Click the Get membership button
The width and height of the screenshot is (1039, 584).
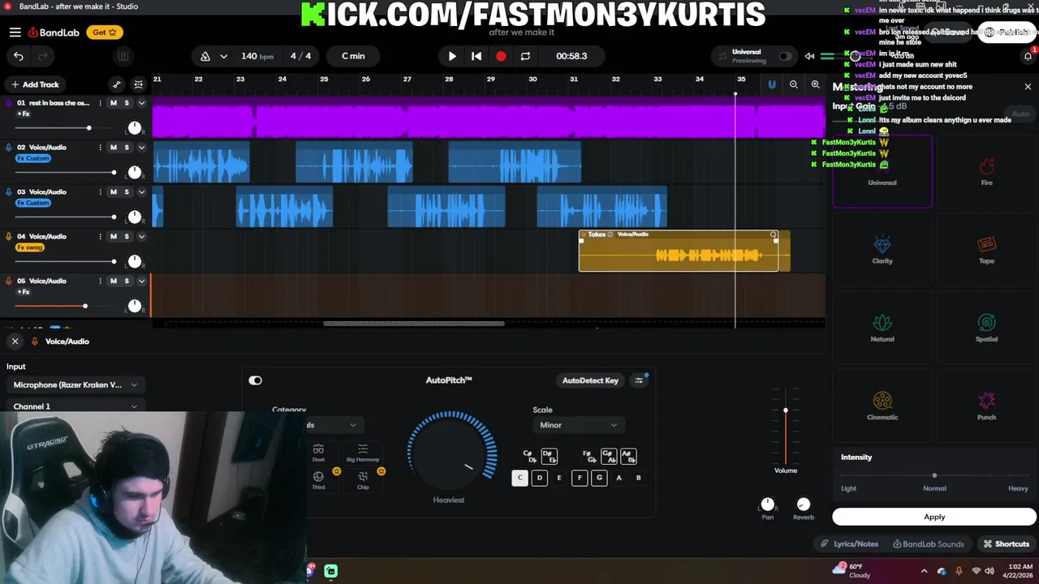(105, 32)
